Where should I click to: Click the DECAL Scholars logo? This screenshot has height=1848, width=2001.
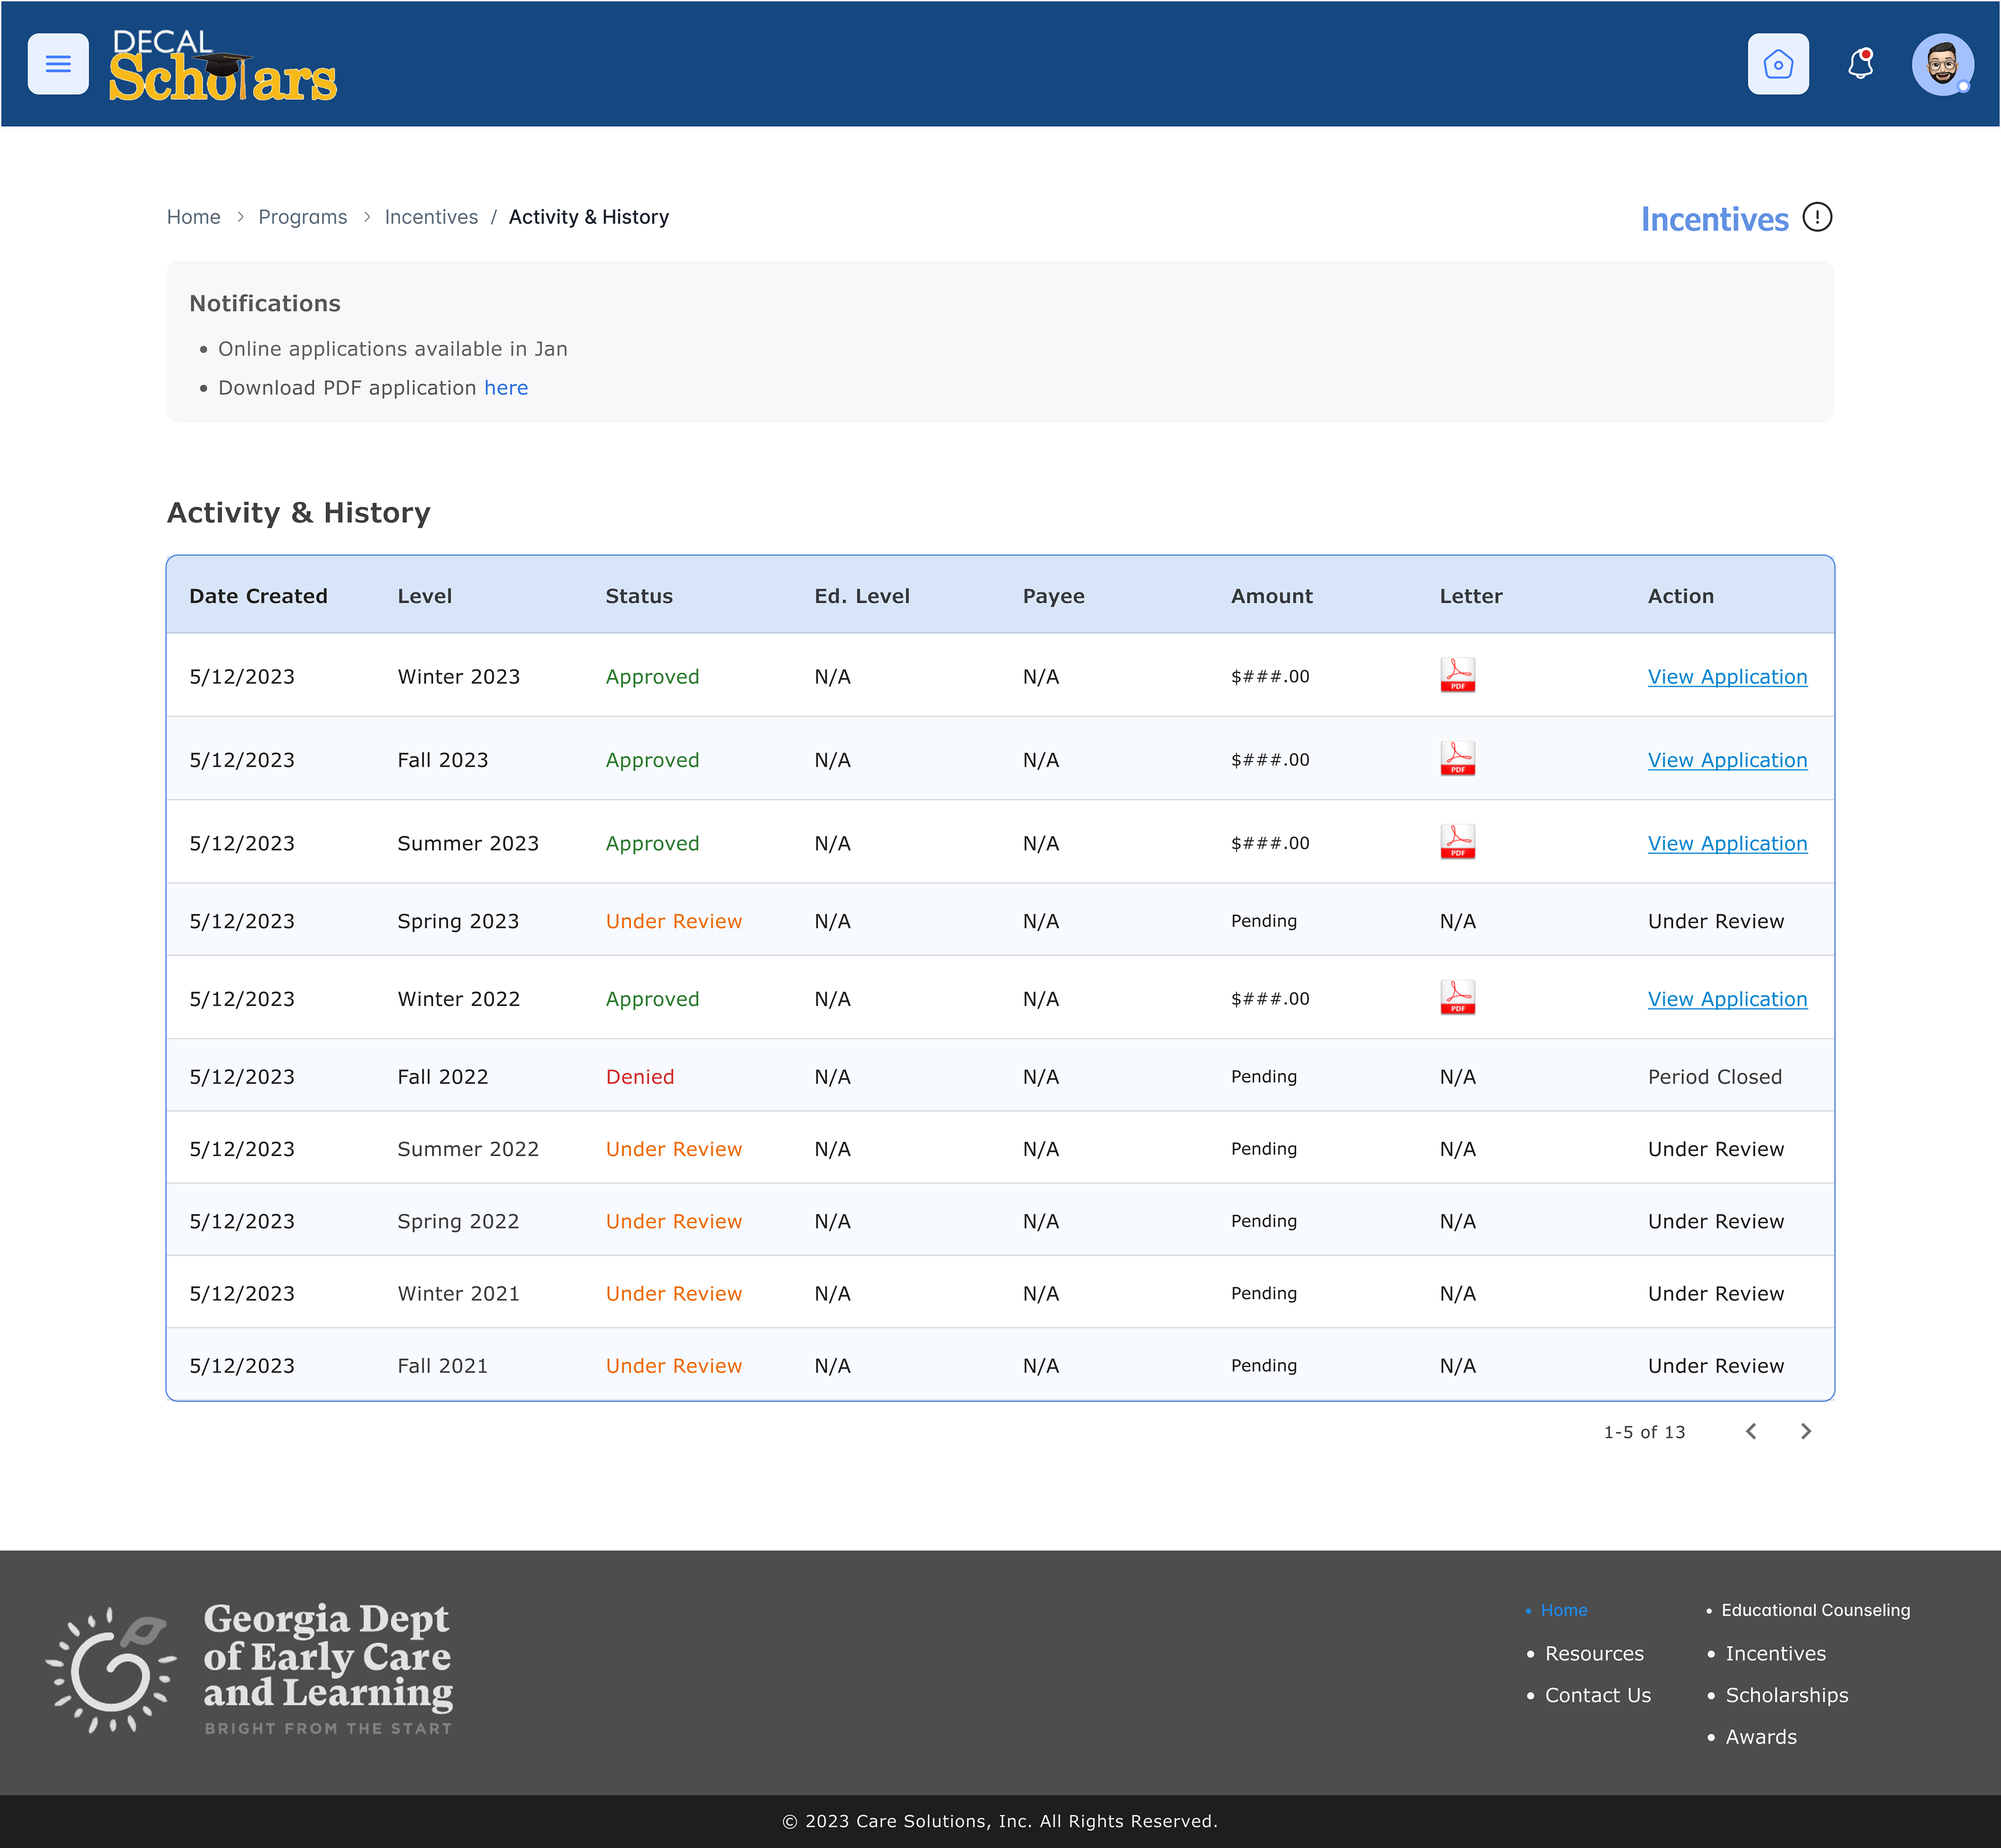(222, 66)
